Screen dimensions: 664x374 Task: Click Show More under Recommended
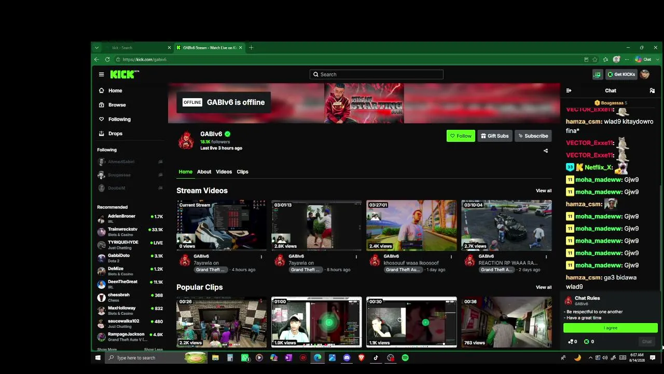coord(107,350)
